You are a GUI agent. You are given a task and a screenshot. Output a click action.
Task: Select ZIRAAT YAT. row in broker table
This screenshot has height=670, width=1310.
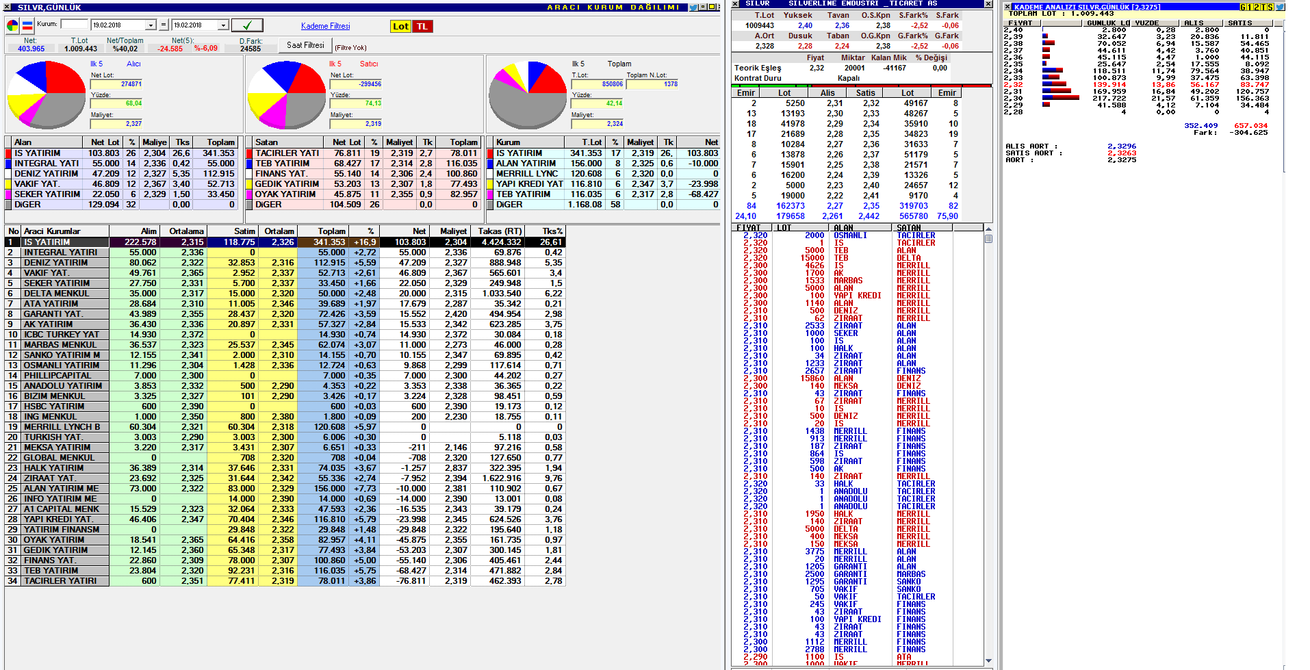(x=285, y=478)
